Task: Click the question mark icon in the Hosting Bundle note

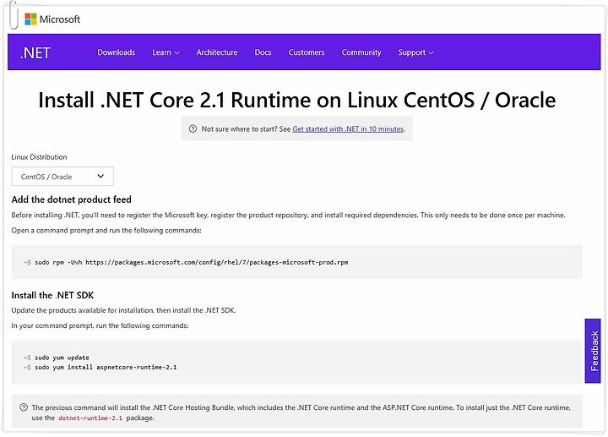Action: [x=24, y=407]
